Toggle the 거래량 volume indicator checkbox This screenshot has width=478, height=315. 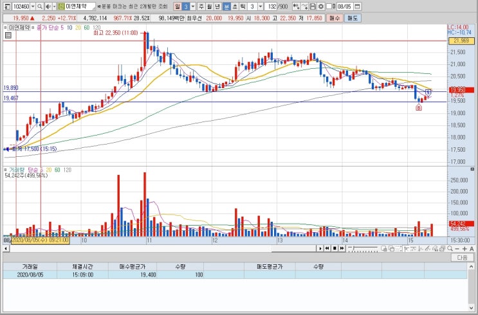tap(5, 170)
